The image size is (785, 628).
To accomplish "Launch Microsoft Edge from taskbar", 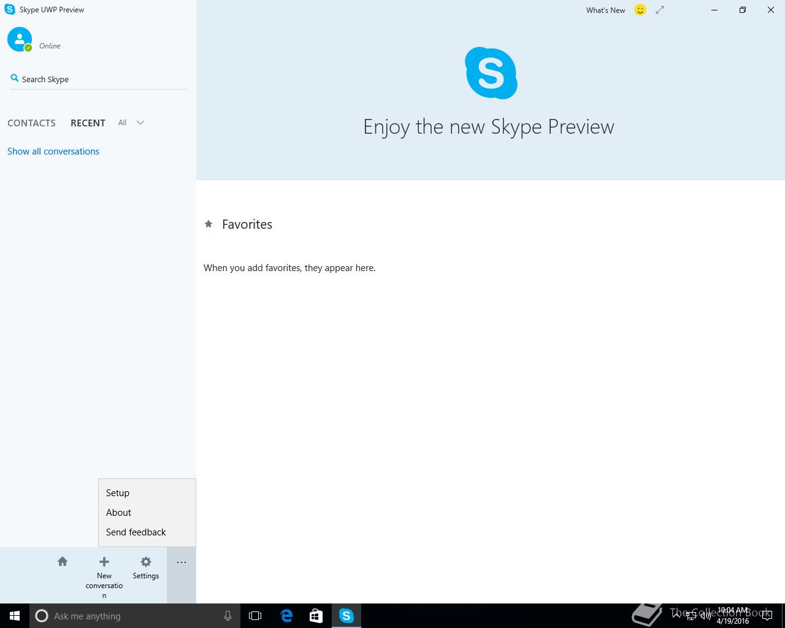I will tap(286, 616).
